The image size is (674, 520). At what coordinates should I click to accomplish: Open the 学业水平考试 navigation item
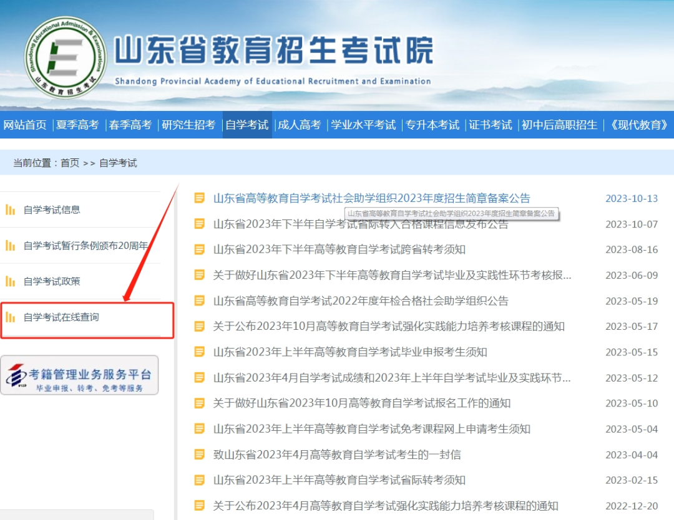point(363,125)
